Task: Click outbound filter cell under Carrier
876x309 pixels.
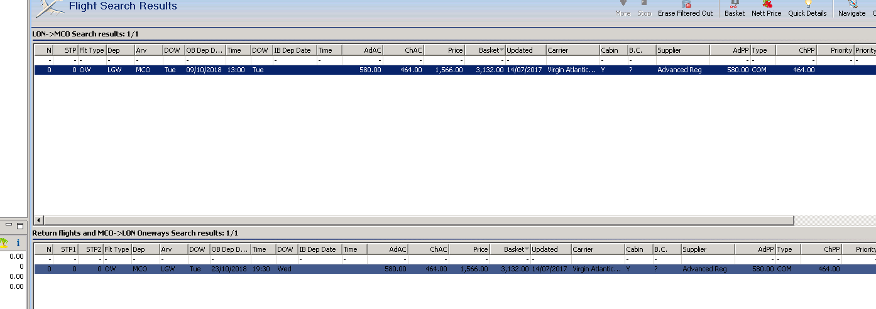Action: 572,60
